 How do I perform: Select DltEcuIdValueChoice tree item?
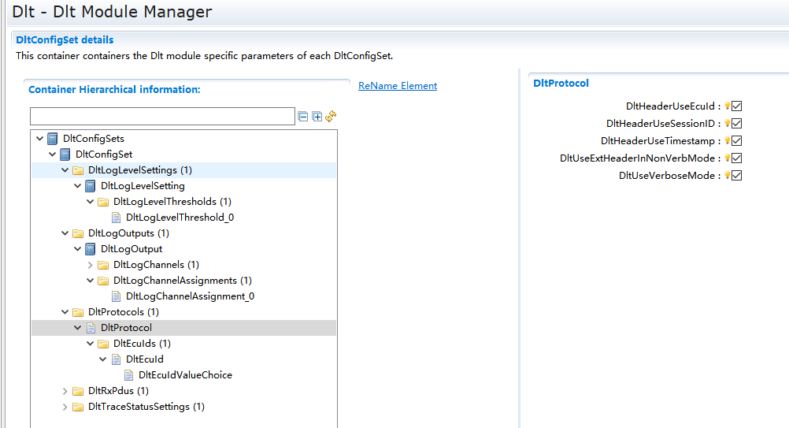[185, 375]
